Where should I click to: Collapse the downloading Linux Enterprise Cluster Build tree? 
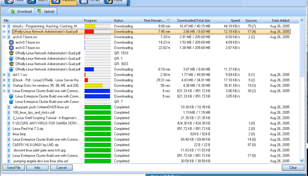tap(4, 91)
